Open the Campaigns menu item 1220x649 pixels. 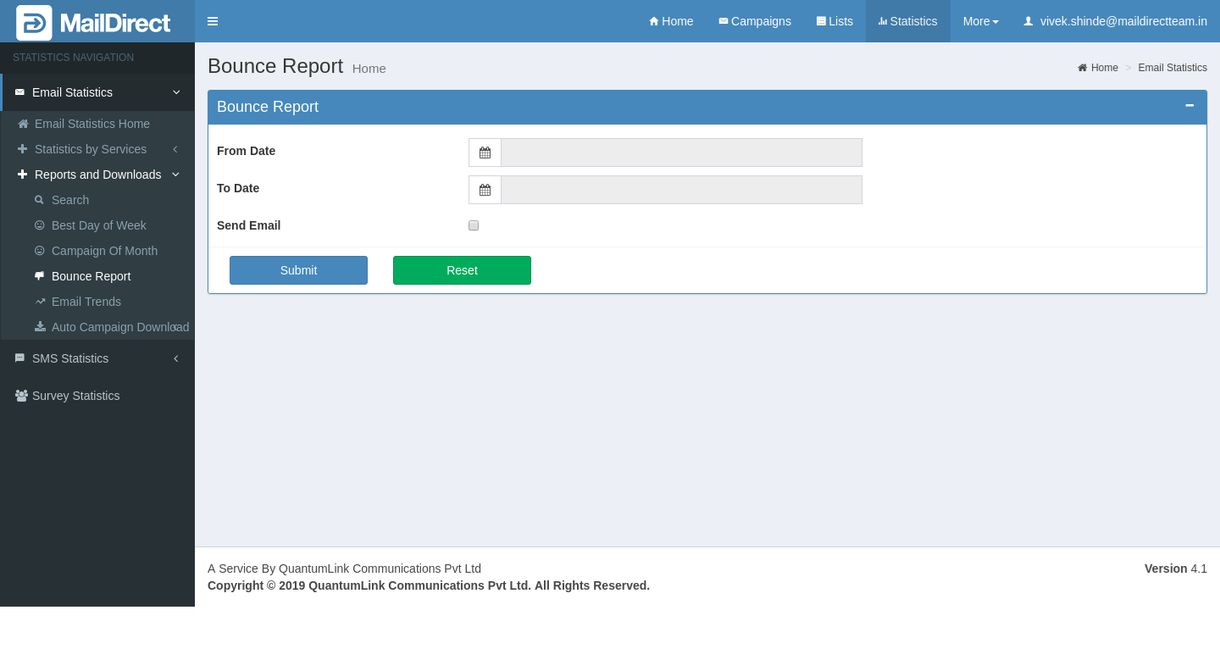point(754,21)
